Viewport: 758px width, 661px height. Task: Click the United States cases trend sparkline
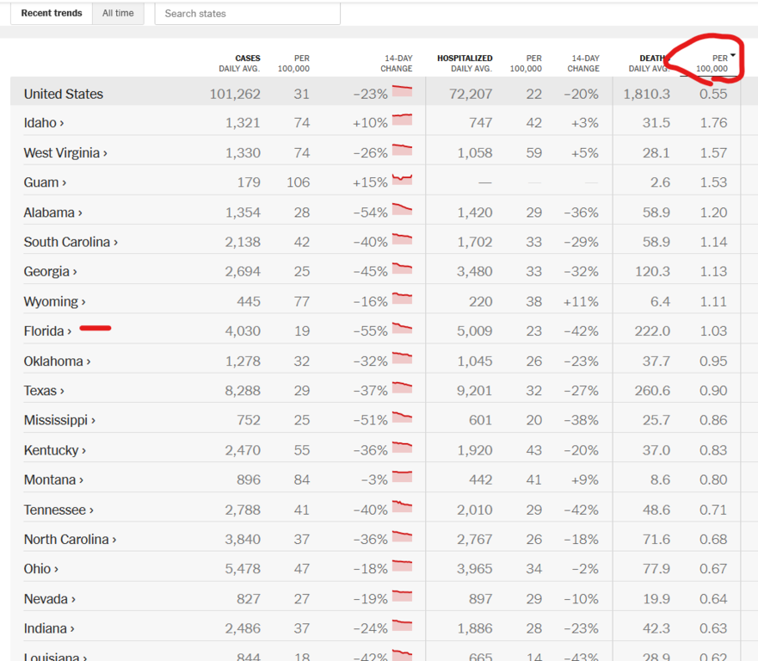pyautogui.click(x=402, y=91)
